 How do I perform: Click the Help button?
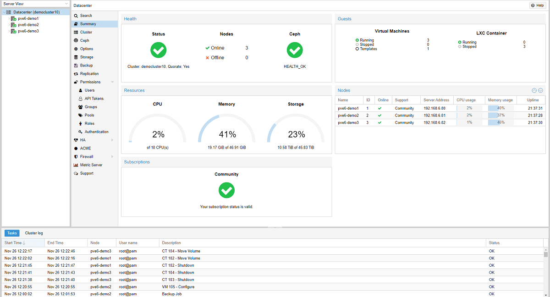click(x=537, y=5)
